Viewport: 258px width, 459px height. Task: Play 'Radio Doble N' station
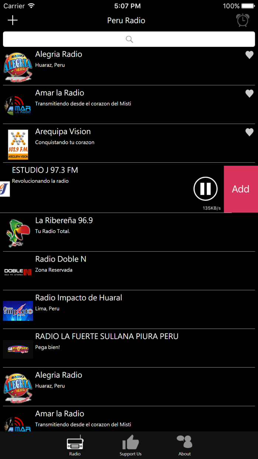(x=60, y=259)
